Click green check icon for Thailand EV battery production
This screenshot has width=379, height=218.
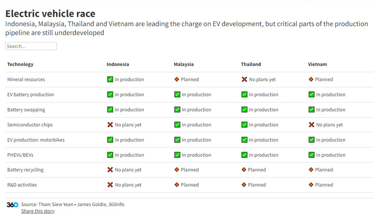245,94
